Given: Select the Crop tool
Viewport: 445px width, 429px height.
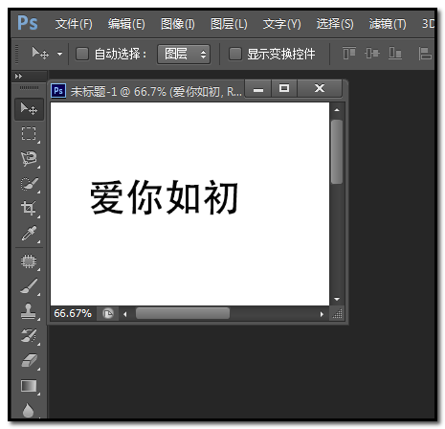Looking at the screenshot, I should point(29,209).
